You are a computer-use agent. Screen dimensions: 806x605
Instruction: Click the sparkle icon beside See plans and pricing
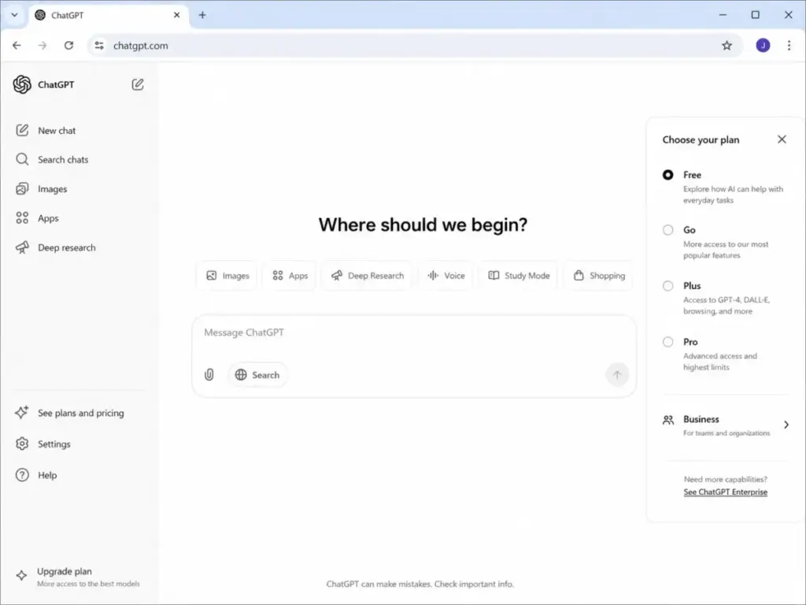(x=21, y=412)
